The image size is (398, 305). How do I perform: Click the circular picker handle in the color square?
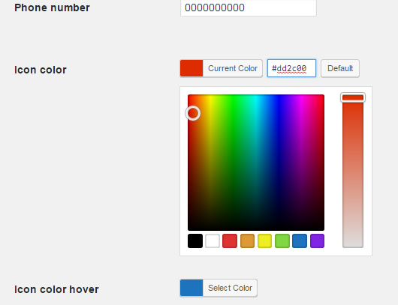pyautogui.click(x=193, y=113)
